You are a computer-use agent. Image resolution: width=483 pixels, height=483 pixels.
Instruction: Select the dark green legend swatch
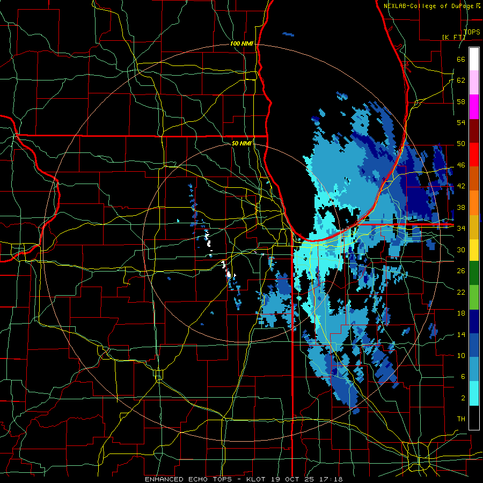tap(474, 273)
